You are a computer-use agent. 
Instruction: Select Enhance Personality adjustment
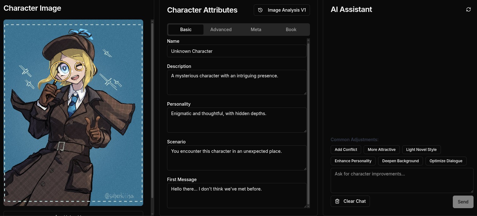click(353, 161)
